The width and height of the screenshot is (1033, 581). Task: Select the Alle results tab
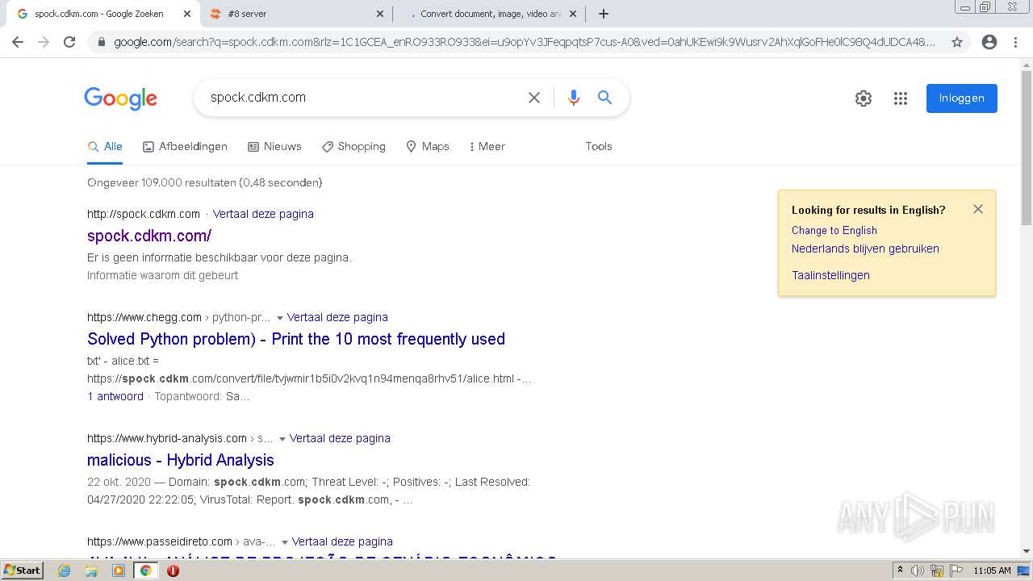[x=105, y=146]
